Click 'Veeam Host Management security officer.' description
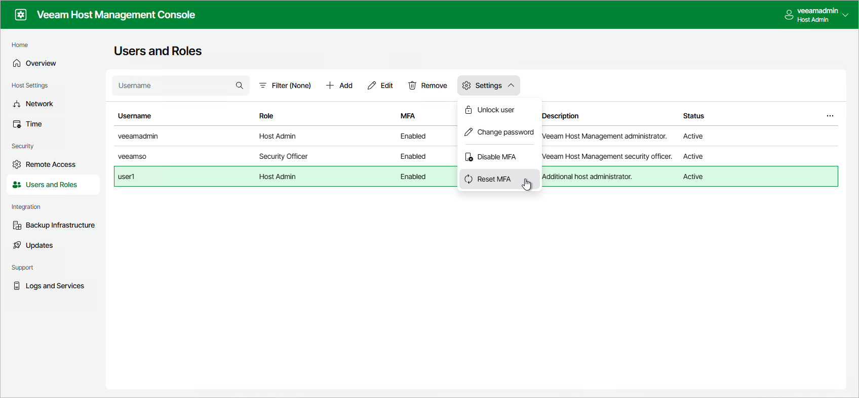The height and width of the screenshot is (398, 859). click(x=607, y=156)
